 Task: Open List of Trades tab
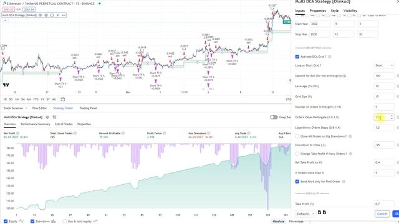64,124
